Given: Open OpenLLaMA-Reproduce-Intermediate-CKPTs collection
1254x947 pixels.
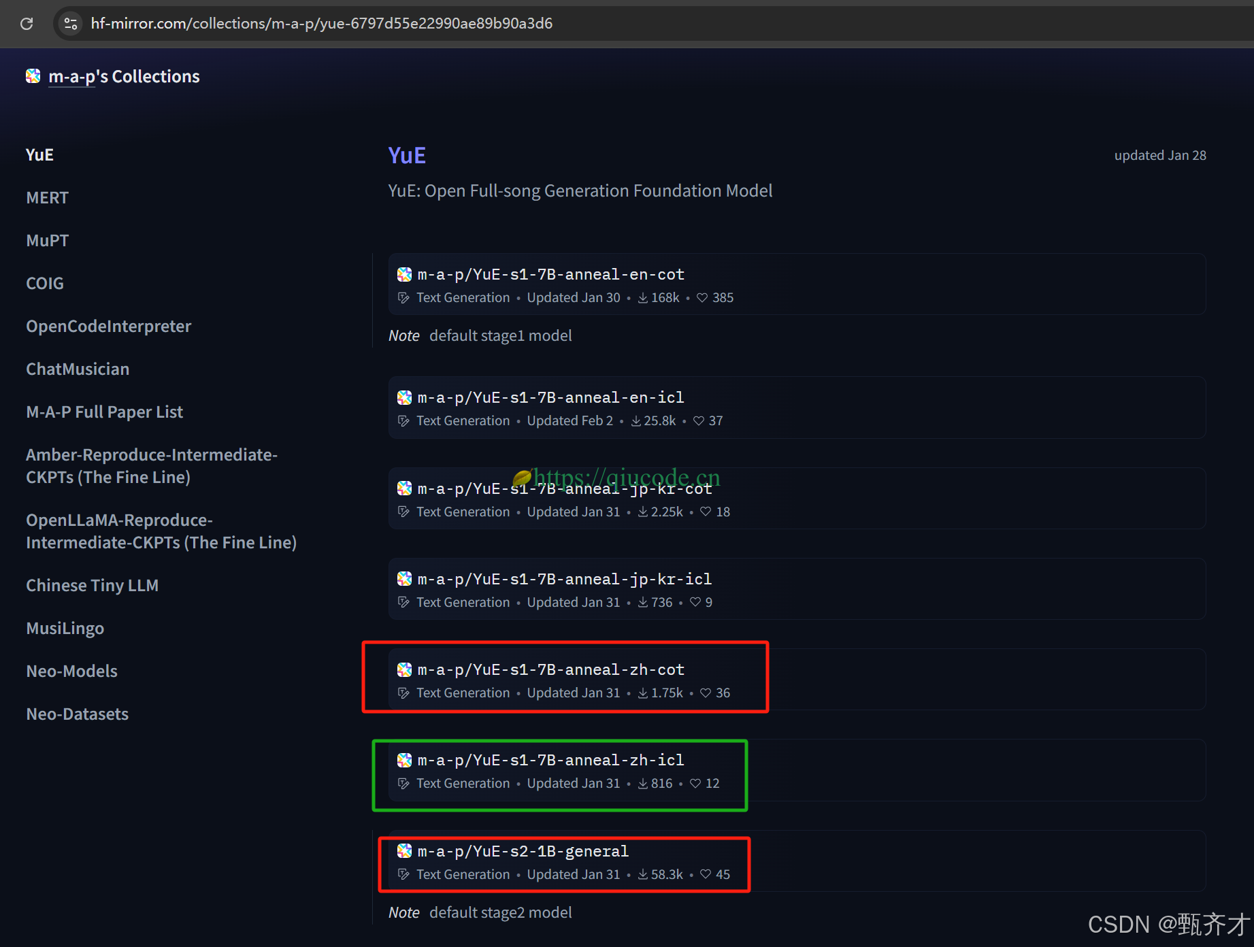Looking at the screenshot, I should point(161,531).
